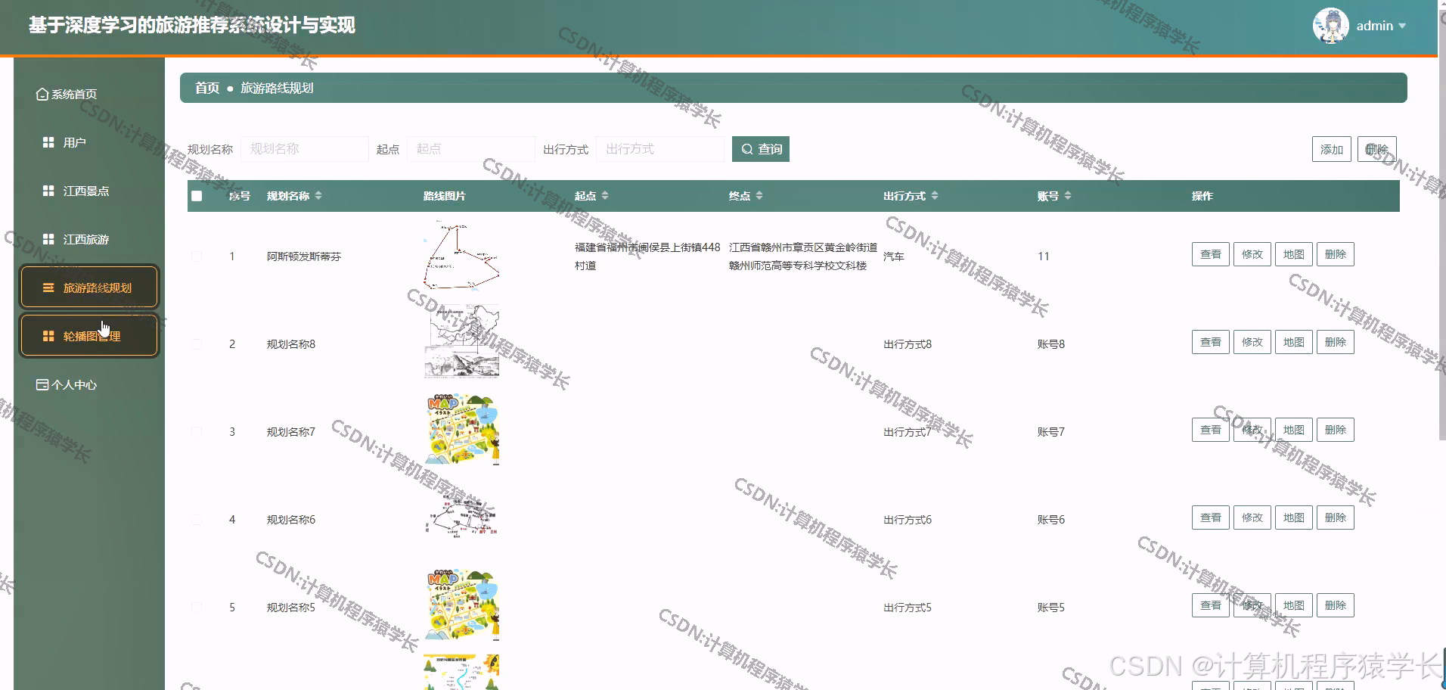This screenshot has width=1446, height=690.
Task: Click the grid icon beside 轮播图管理
Action: [x=48, y=336]
